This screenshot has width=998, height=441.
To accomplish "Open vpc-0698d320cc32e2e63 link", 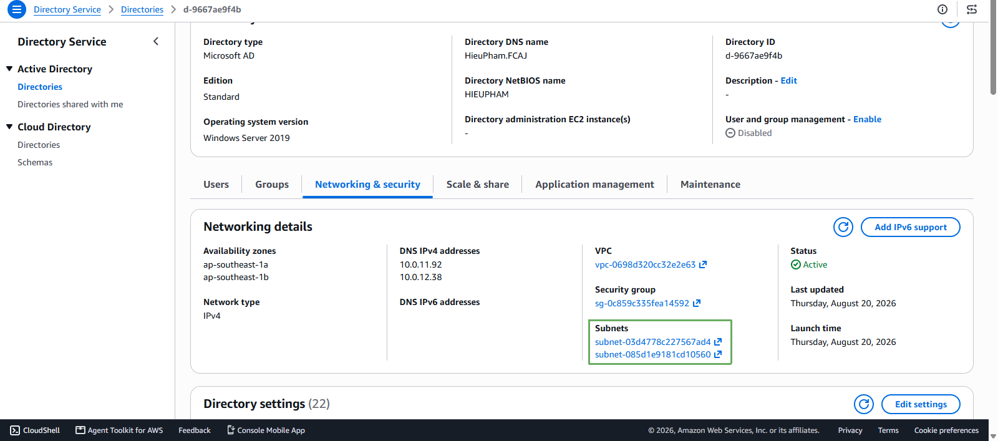I will 645,264.
